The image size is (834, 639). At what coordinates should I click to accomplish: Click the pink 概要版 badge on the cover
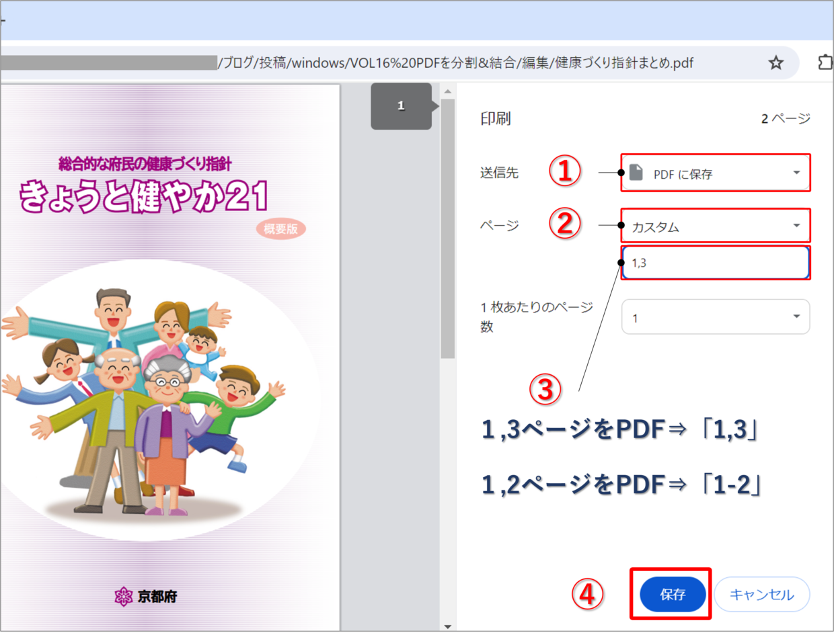coord(280,228)
